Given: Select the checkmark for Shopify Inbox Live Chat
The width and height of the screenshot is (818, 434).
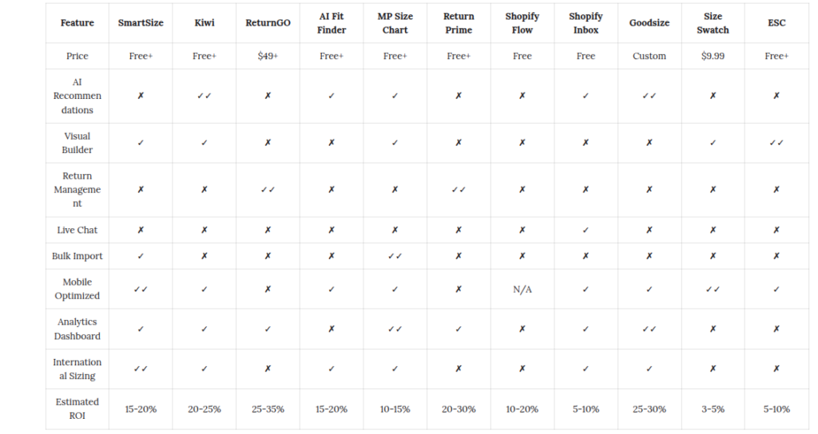Looking at the screenshot, I should click(x=586, y=230).
